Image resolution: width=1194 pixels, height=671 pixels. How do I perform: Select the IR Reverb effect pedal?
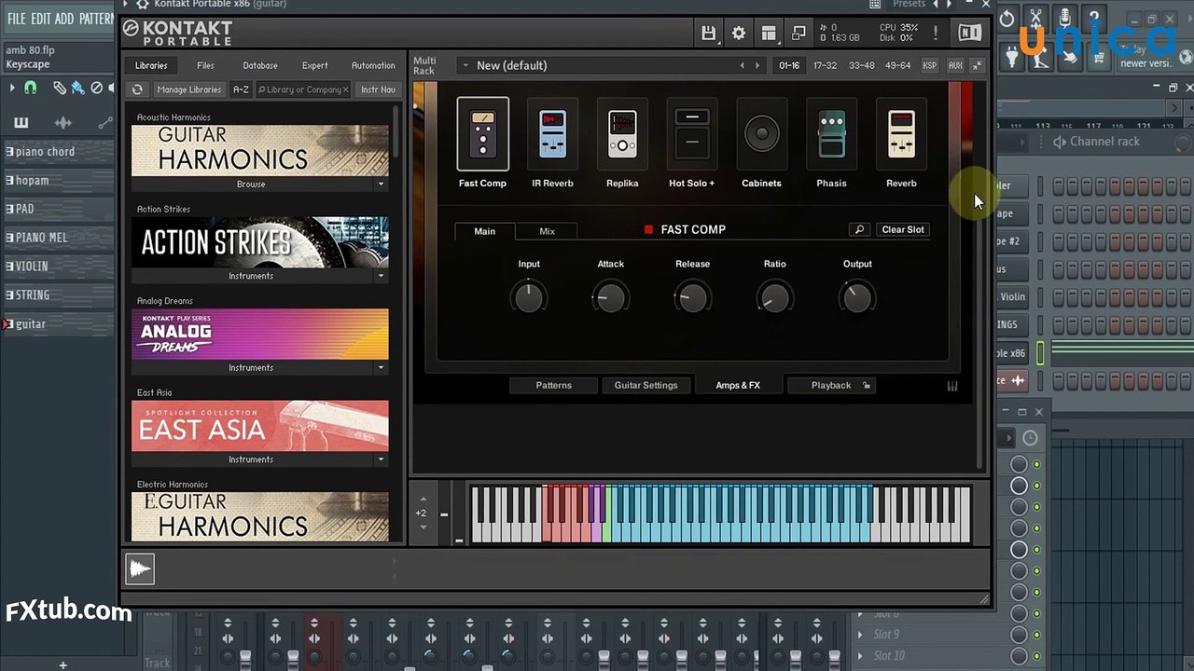[x=552, y=134]
